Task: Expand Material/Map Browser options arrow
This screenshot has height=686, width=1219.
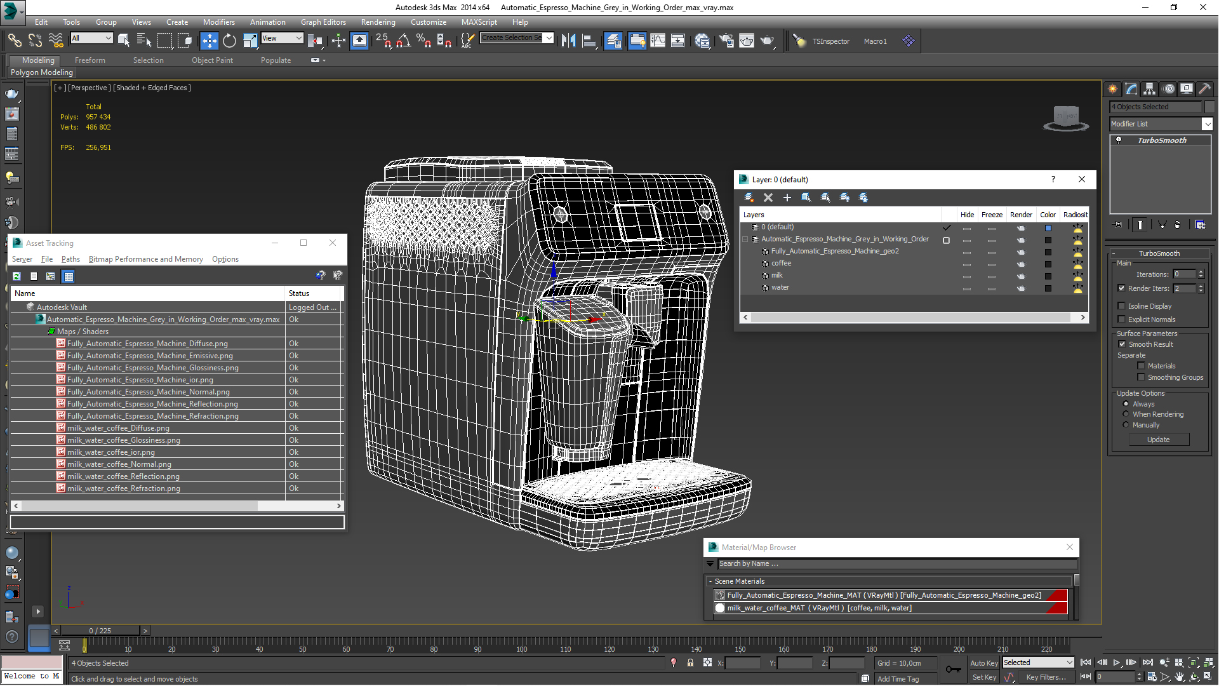Action: [x=710, y=563]
